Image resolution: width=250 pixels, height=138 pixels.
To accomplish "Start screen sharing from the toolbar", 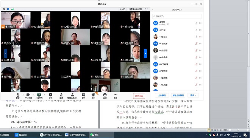I will tap(39, 96).
